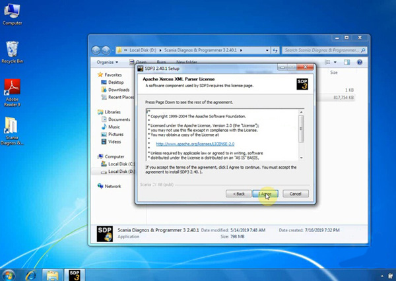Viewport: 396px width, 281px height.
Task: Cancel the SDP3 setup
Action: 296,194
